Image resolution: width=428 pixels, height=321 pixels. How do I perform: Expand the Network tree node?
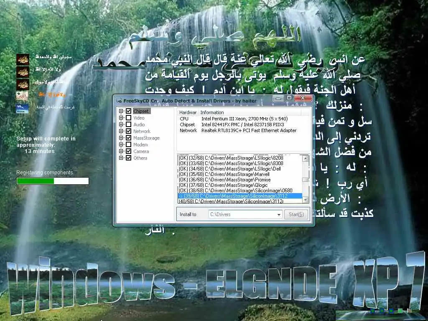121,131
